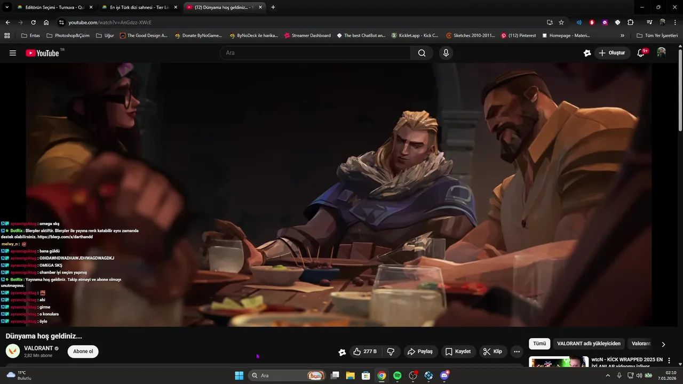Open VALORANT channel avatar
The image size is (683, 384).
point(13,351)
